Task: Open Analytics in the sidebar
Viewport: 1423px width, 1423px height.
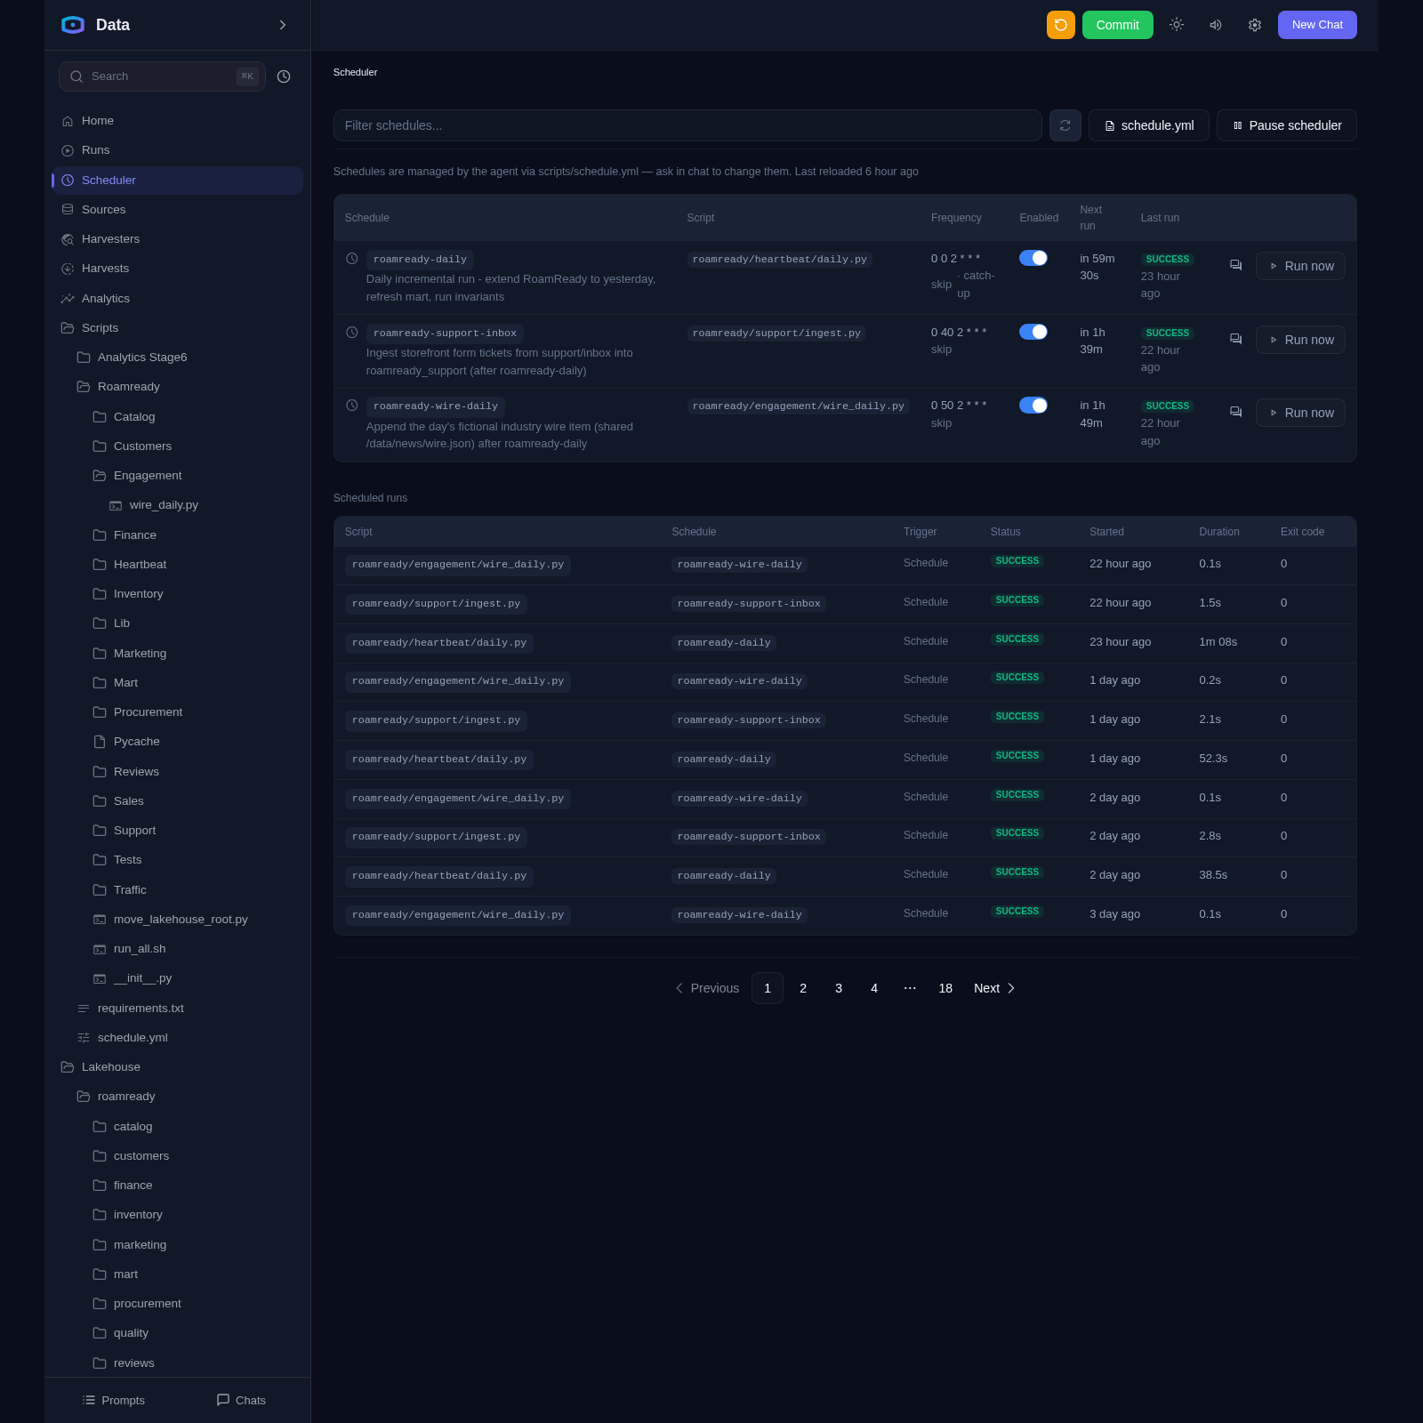Action: pyautogui.click(x=177, y=299)
